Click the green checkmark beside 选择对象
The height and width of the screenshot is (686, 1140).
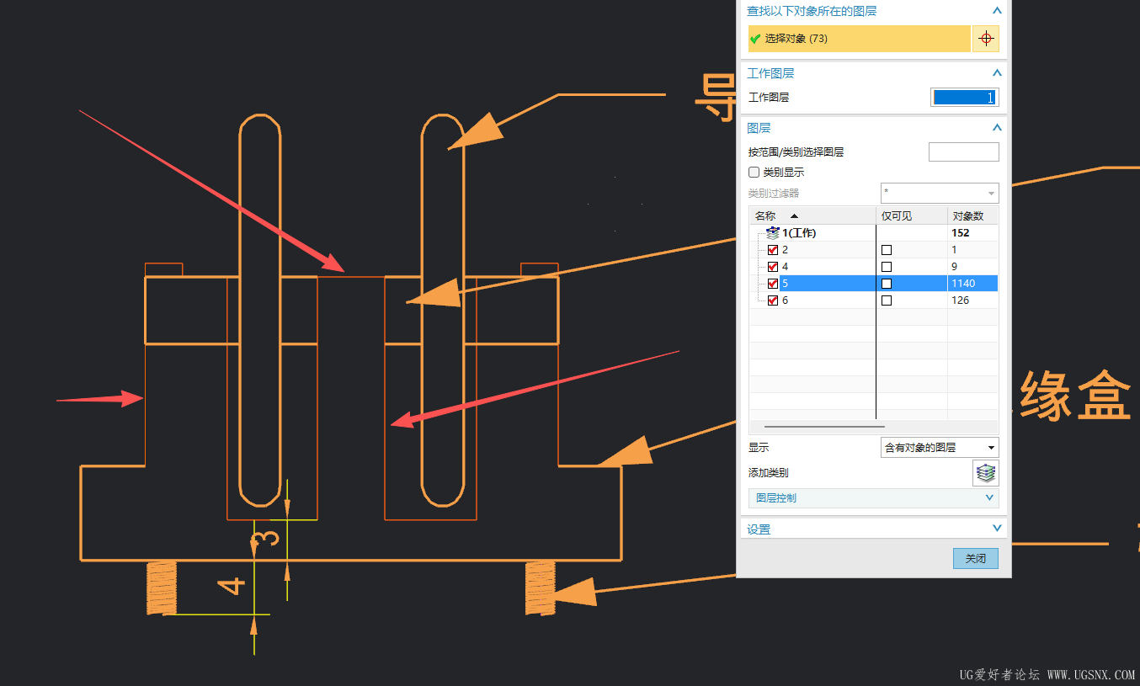tap(755, 39)
